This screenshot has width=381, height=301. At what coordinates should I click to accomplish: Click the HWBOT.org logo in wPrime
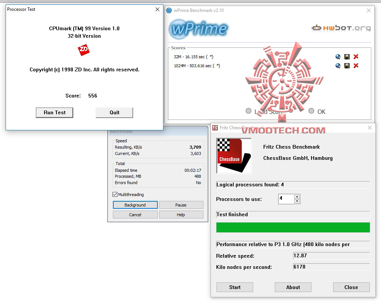pos(341,28)
